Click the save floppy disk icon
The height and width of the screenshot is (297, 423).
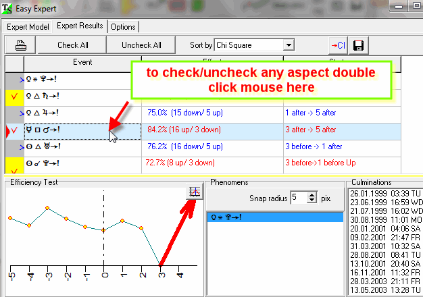(x=359, y=45)
